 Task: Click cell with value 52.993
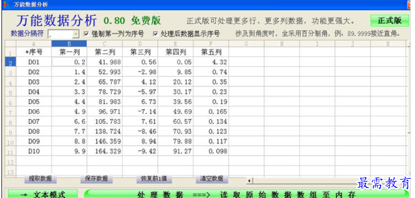(104, 72)
